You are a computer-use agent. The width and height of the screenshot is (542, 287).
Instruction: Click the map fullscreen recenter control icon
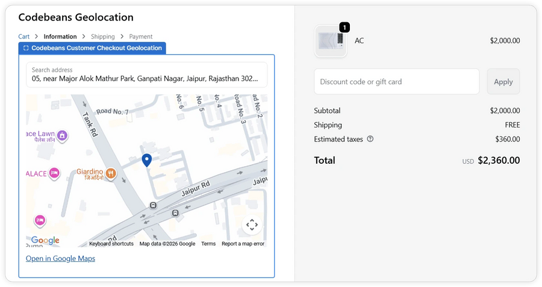coord(252,225)
